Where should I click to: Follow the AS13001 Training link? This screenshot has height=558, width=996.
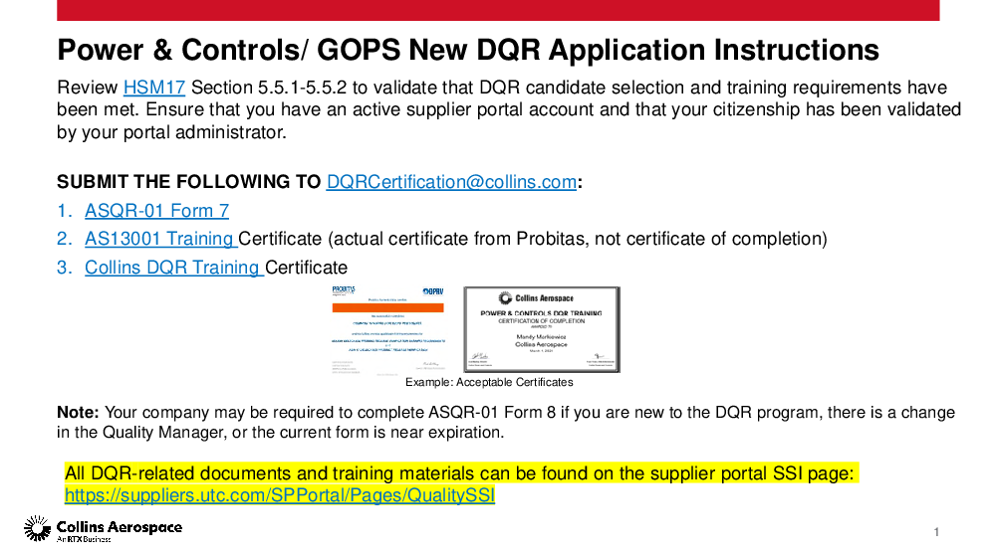click(x=160, y=239)
